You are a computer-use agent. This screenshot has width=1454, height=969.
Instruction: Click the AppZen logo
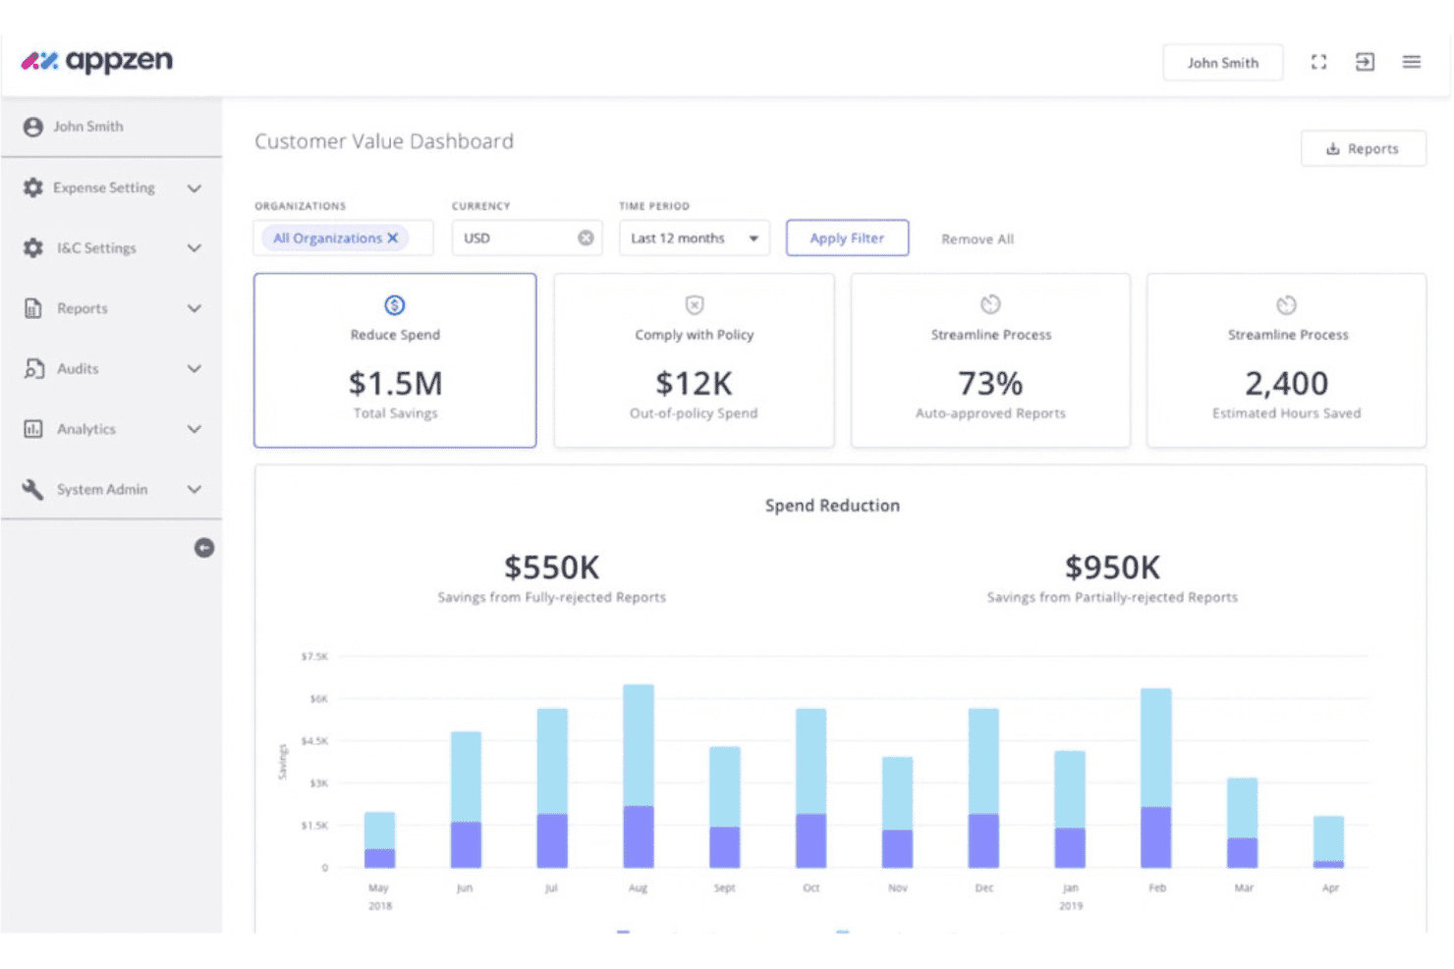[96, 61]
